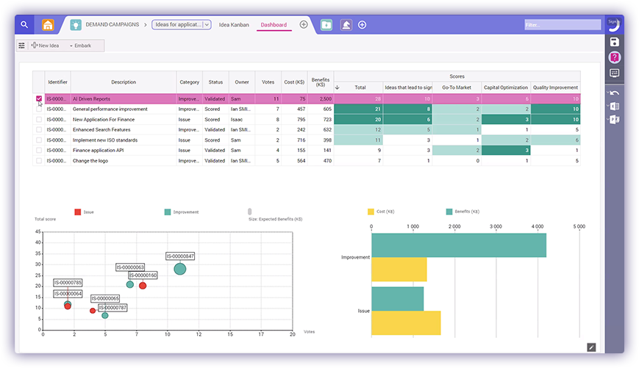Open search with the magnifier icon
The width and height of the screenshot is (639, 368).
[24, 24]
